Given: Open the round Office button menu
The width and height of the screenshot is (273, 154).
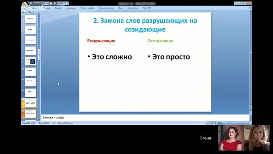Looking at the screenshot, I should pos(25,5).
